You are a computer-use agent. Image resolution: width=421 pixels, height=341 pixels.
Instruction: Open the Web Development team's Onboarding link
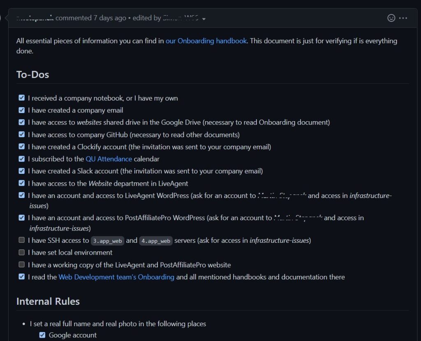point(116,277)
